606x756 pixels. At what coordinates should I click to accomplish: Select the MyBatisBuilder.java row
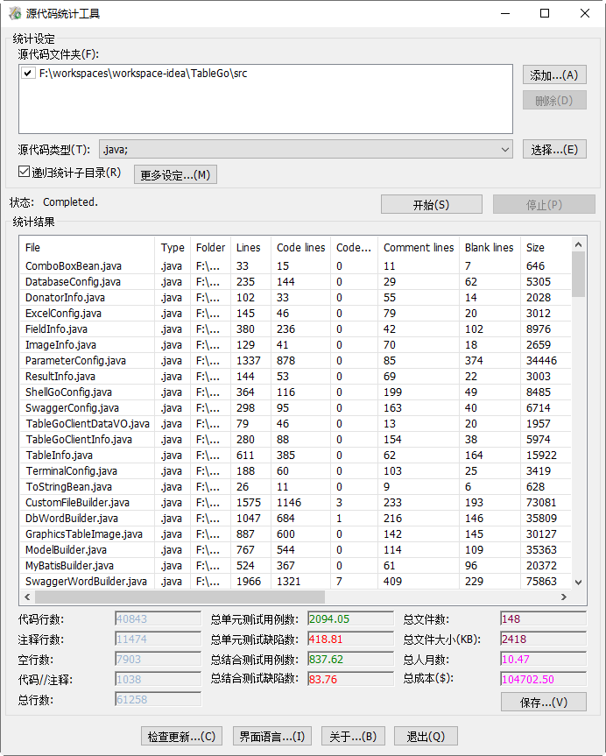(x=295, y=566)
